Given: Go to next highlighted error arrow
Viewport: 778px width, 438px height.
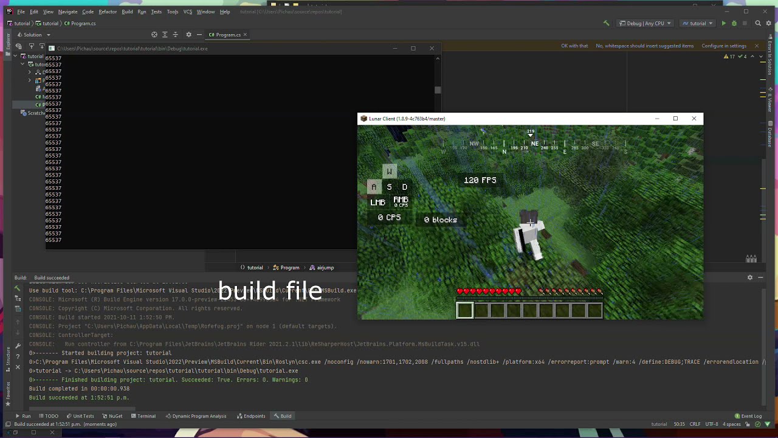Looking at the screenshot, I should [761, 57].
